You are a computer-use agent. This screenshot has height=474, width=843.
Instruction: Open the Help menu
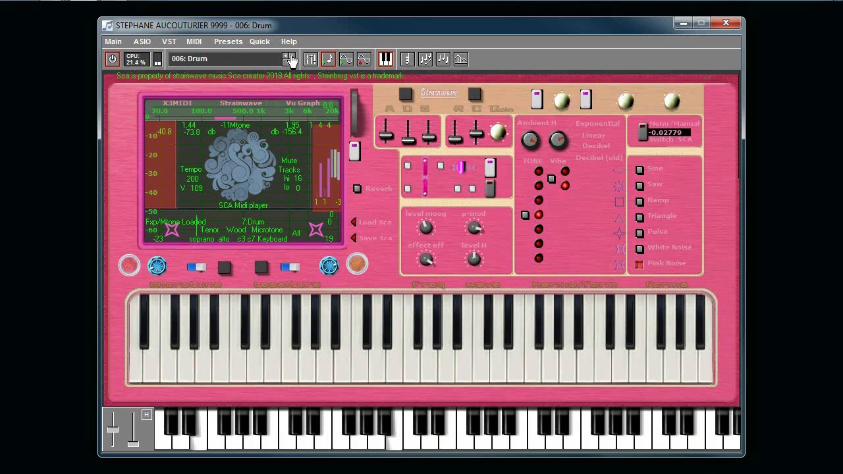(289, 41)
